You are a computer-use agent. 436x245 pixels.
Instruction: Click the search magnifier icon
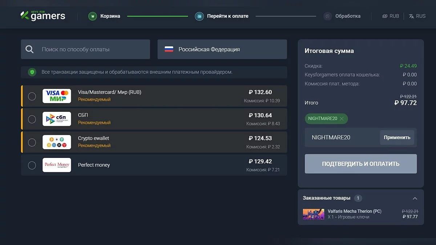[30, 49]
